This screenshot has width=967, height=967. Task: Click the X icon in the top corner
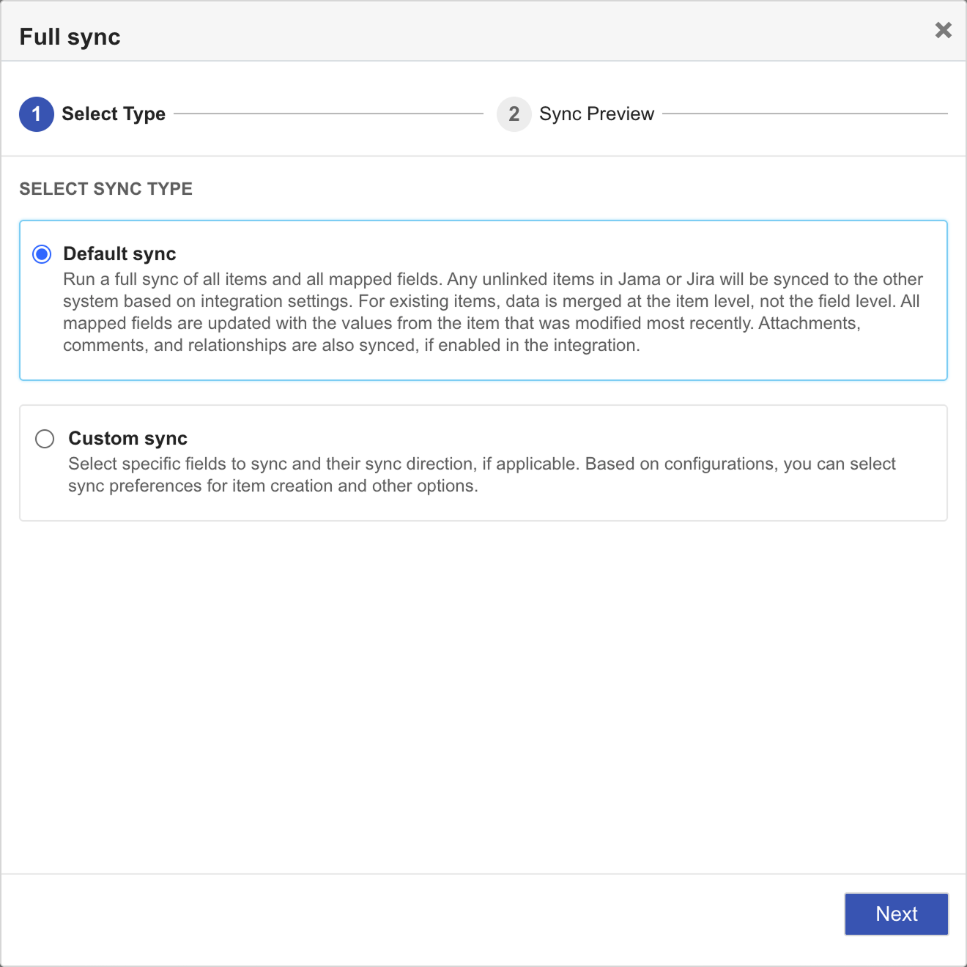pos(943,31)
